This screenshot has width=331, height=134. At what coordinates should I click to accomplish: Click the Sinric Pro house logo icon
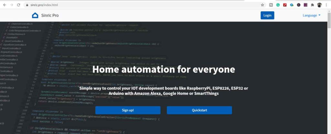coord(35,15)
